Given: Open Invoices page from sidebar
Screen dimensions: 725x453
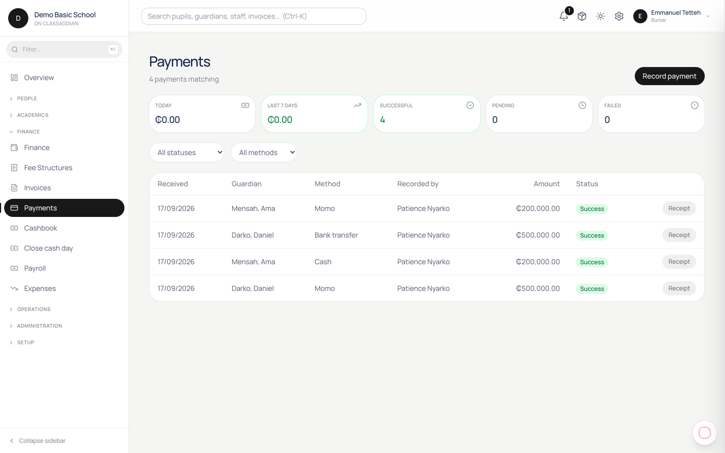Looking at the screenshot, I should pos(64,188).
